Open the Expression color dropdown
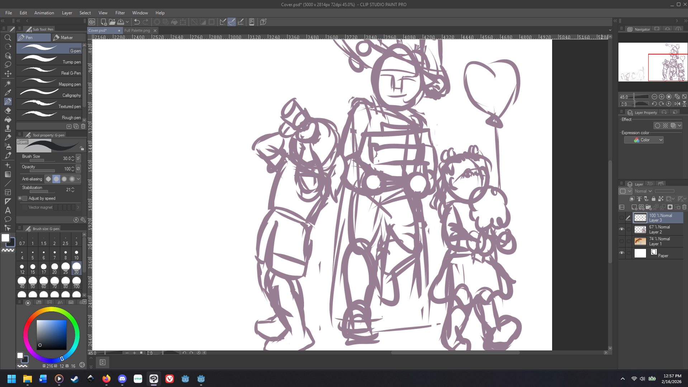 [644, 140]
